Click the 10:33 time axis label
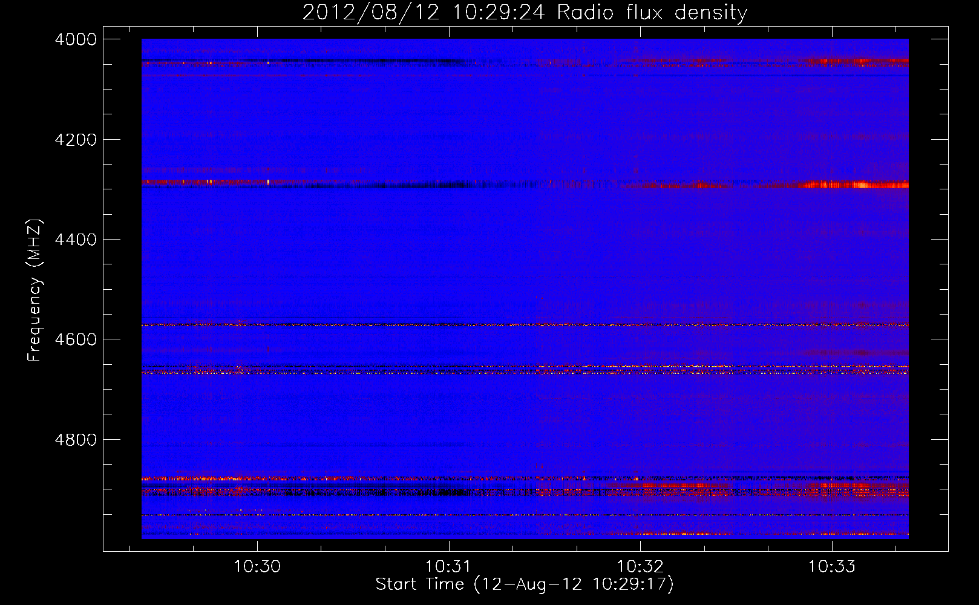 (x=832, y=566)
